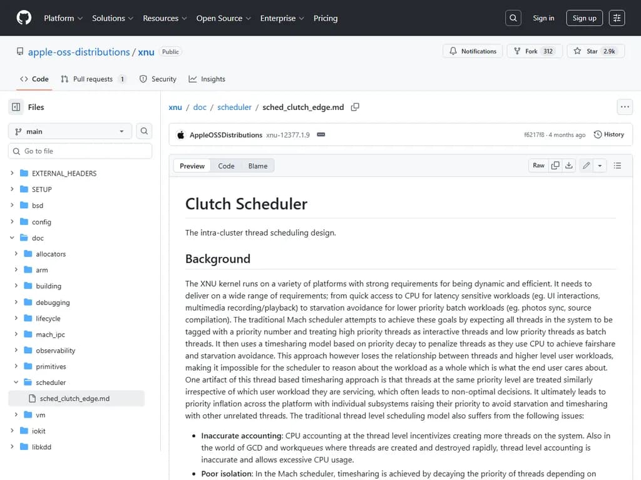Open the search magnifier in header
The width and height of the screenshot is (641, 480).
click(513, 18)
